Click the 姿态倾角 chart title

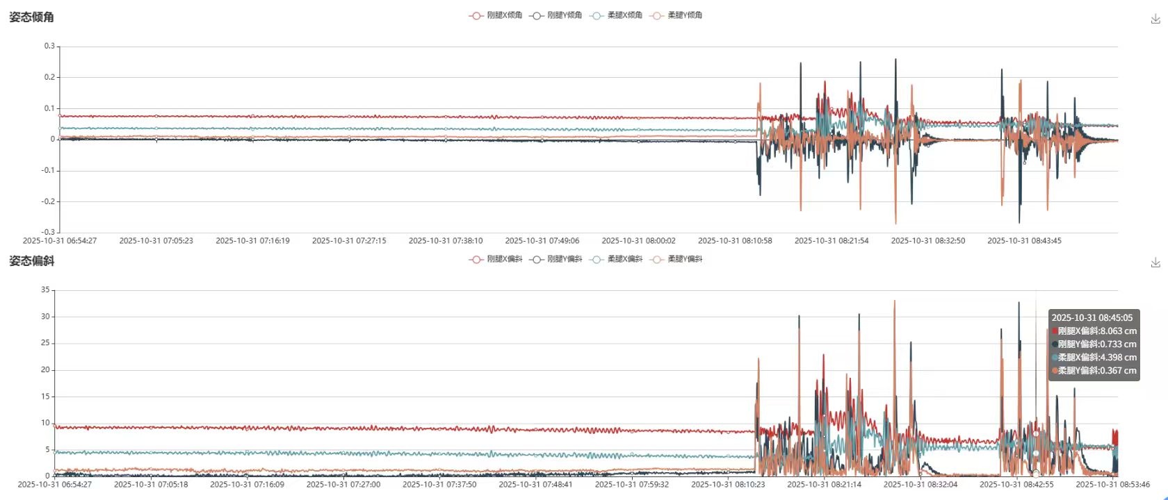pos(31,17)
